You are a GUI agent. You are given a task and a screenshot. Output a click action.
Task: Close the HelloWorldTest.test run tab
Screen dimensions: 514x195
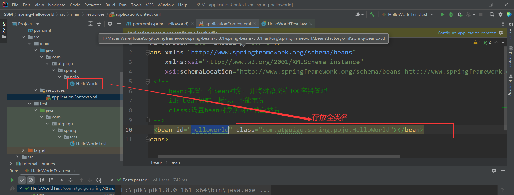(74, 171)
